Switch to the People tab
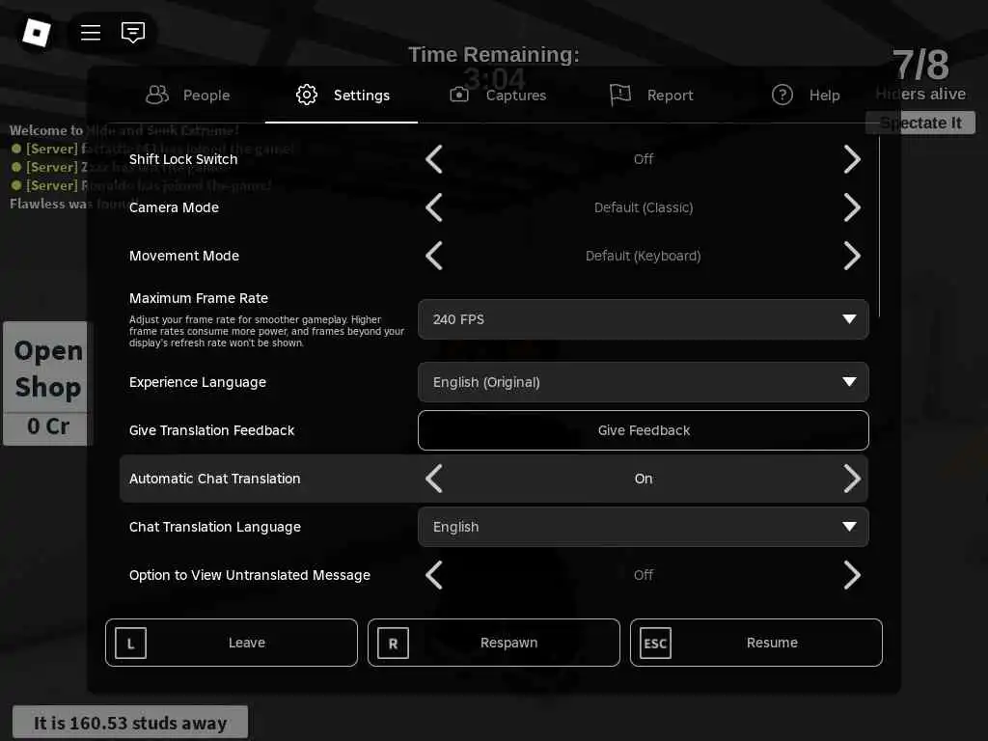This screenshot has height=741, width=988. coord(188,96)
